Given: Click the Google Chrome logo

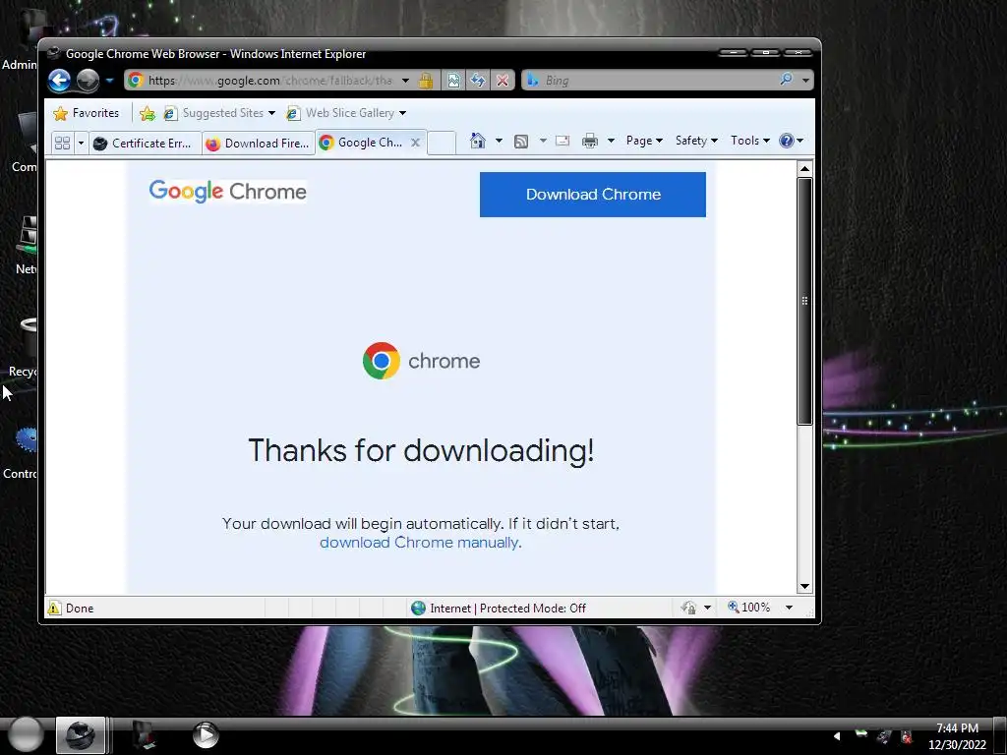Looking at the screenshot, I should (x=227, y=192).
